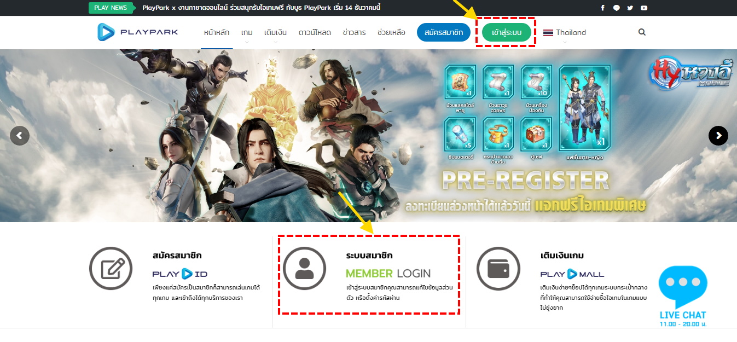Click the PlayPark logo
The height and width of the screenshot is (342, 737).
[137, 32]
